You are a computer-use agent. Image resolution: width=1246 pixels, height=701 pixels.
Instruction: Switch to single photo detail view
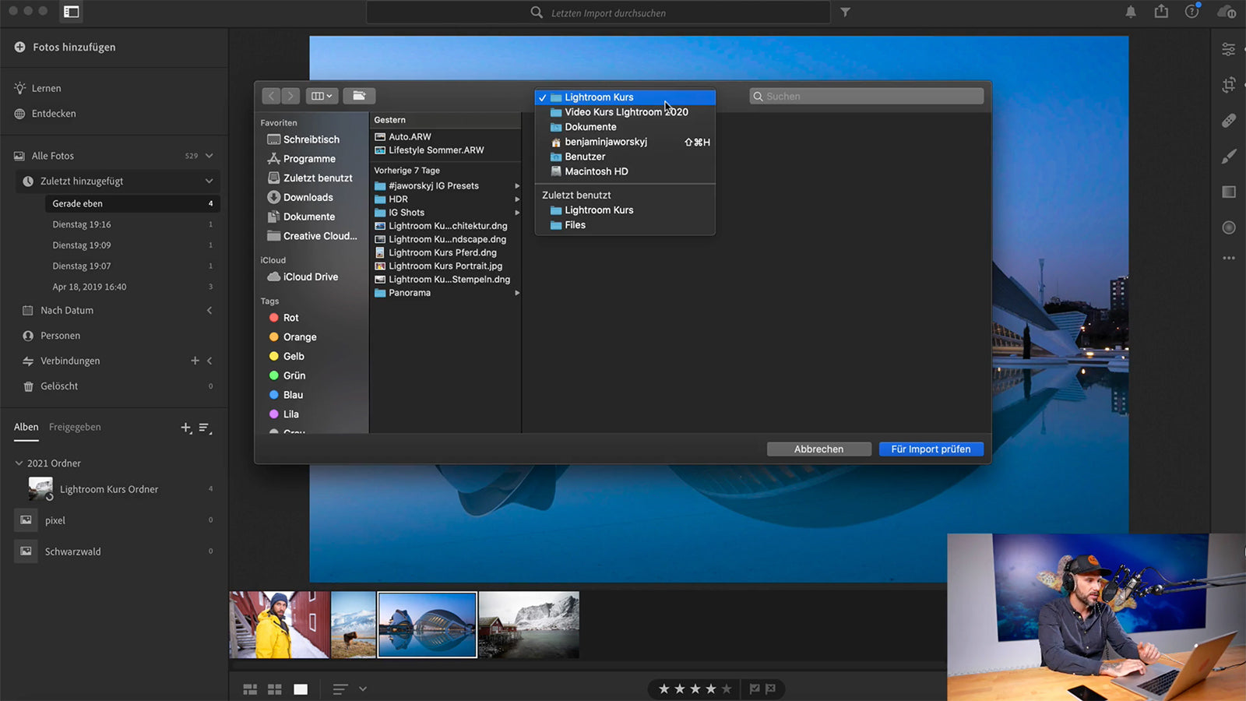pyautogui.click(x=301, y=689)
